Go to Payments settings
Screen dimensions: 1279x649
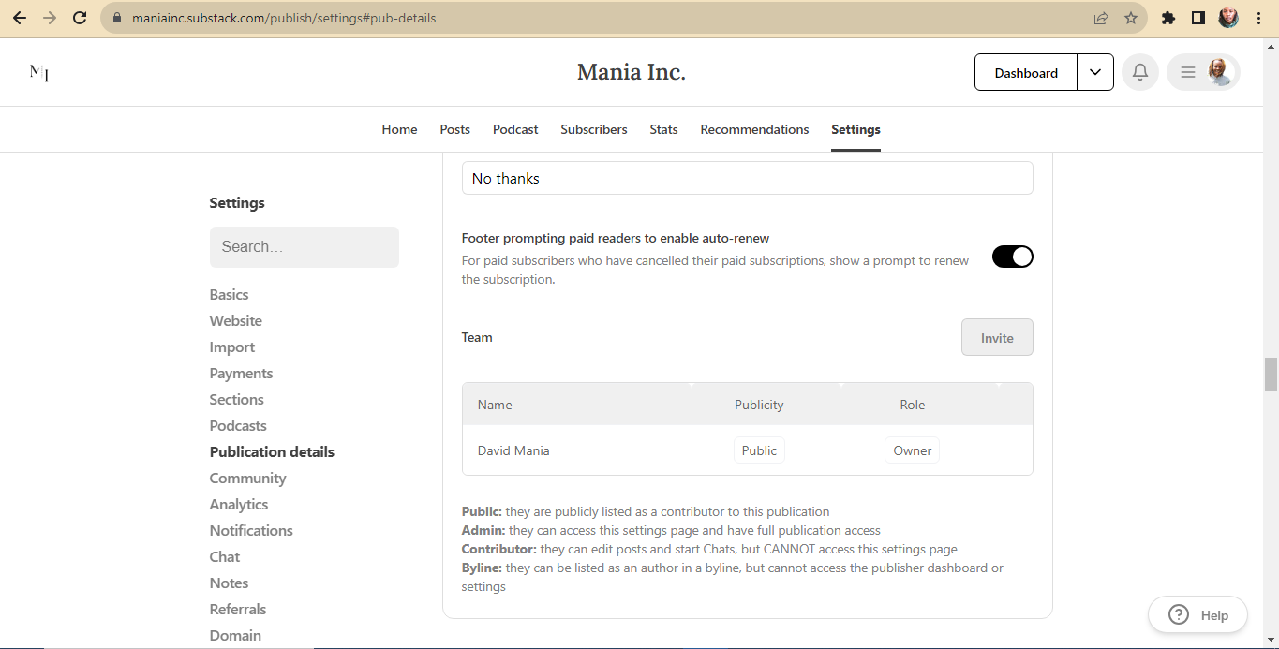[x=242, y=373]
